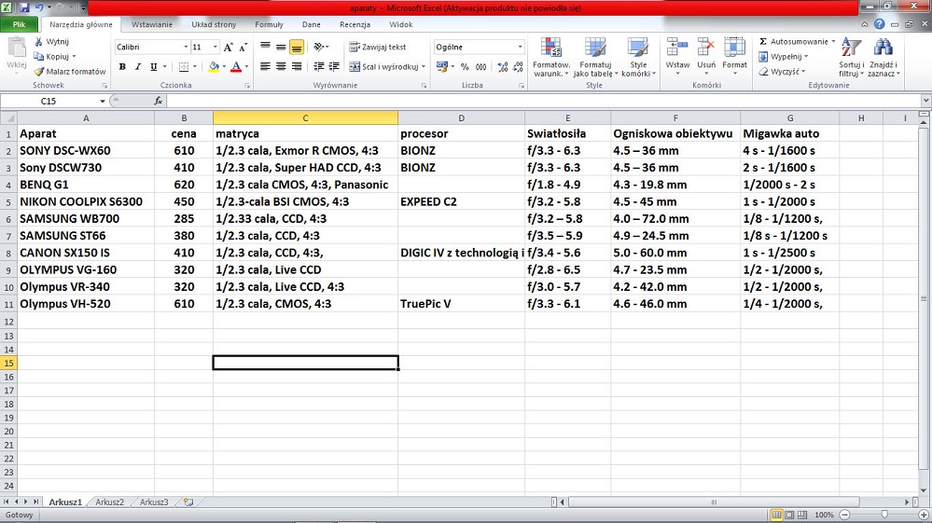Open the Plik file tab

[19, 24]
